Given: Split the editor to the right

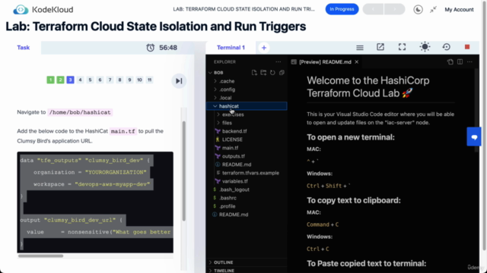Looking at the screenshot, I should [x=460, y=62].
